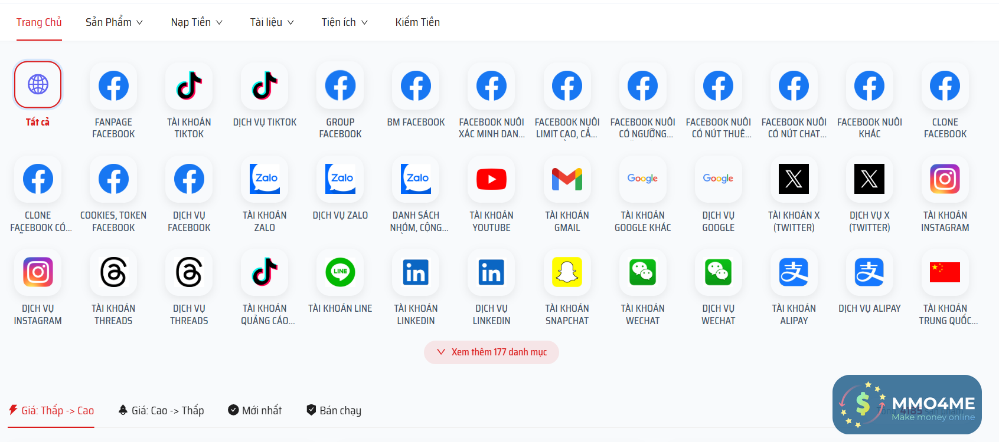
Task: Select the BM Facebook icon
Action: (416, 85)
